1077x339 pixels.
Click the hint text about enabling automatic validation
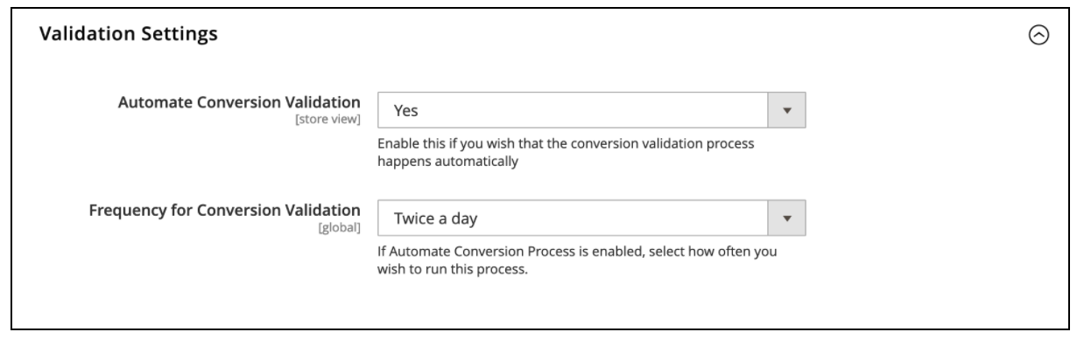[x=567, y=151]
